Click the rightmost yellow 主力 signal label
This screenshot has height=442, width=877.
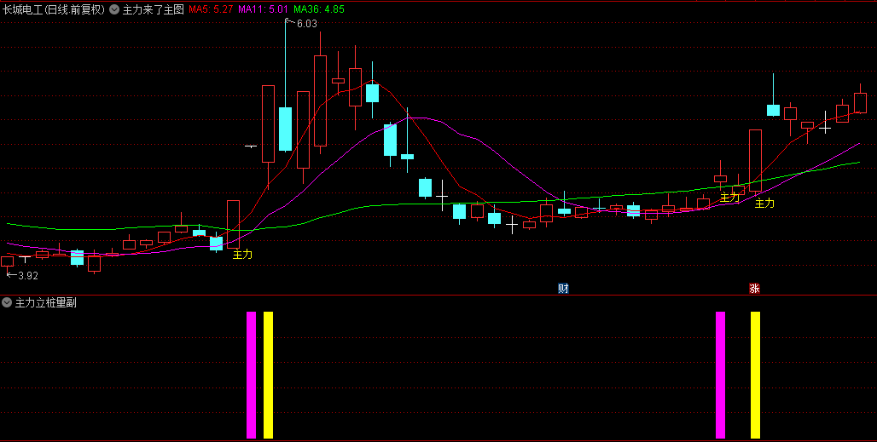click(764, 204)
